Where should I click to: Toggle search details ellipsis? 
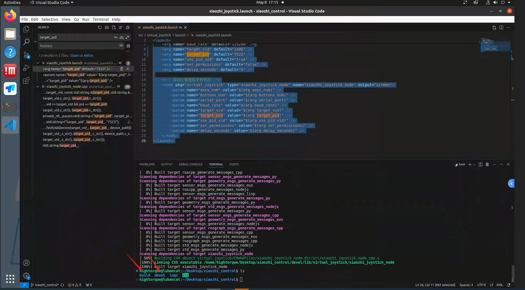128,51
